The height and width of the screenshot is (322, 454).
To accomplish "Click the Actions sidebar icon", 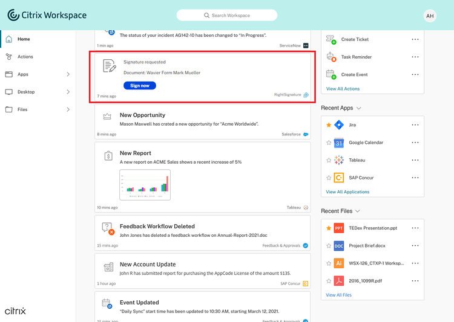I will coord(9,57).
